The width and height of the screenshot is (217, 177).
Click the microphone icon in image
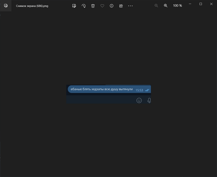coord(149,101)
